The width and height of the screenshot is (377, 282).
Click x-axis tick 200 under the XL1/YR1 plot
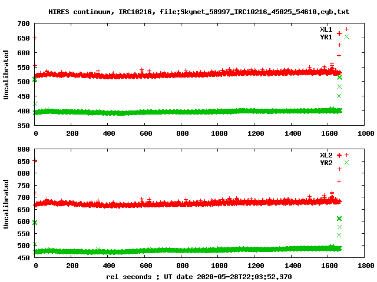click(72, 133)
